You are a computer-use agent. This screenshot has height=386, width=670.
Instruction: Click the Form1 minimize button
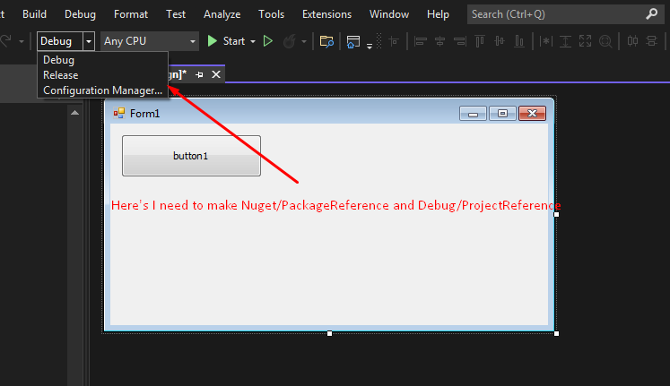point(473,114)
